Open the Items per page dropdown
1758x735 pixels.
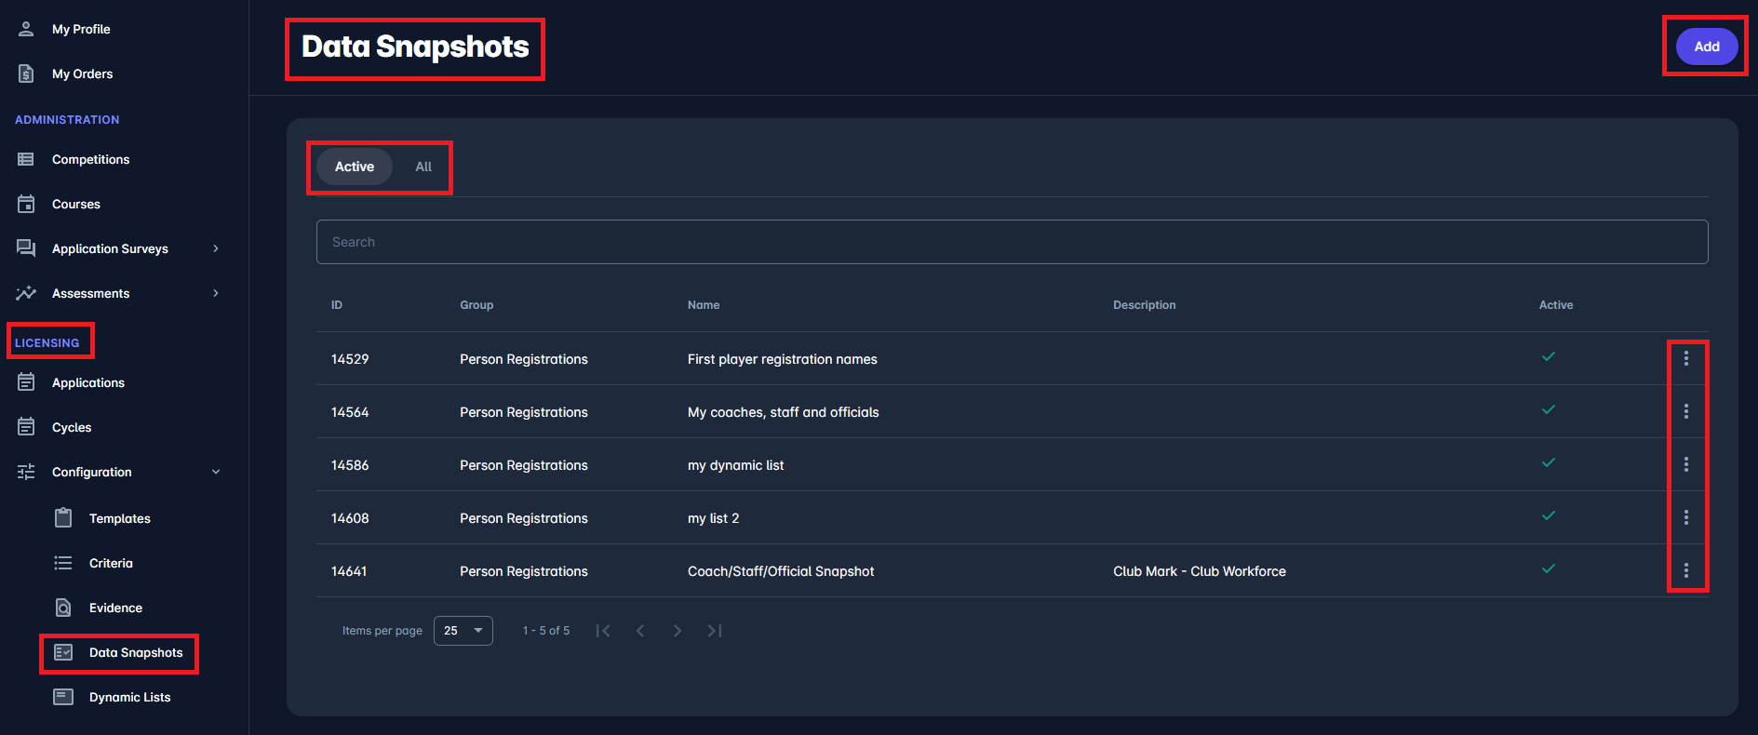(463, 631)
